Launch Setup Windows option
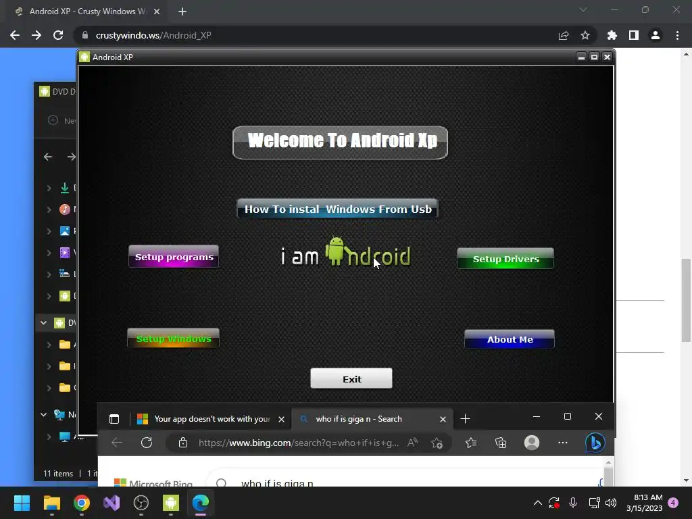 click(x=174, y=339)
